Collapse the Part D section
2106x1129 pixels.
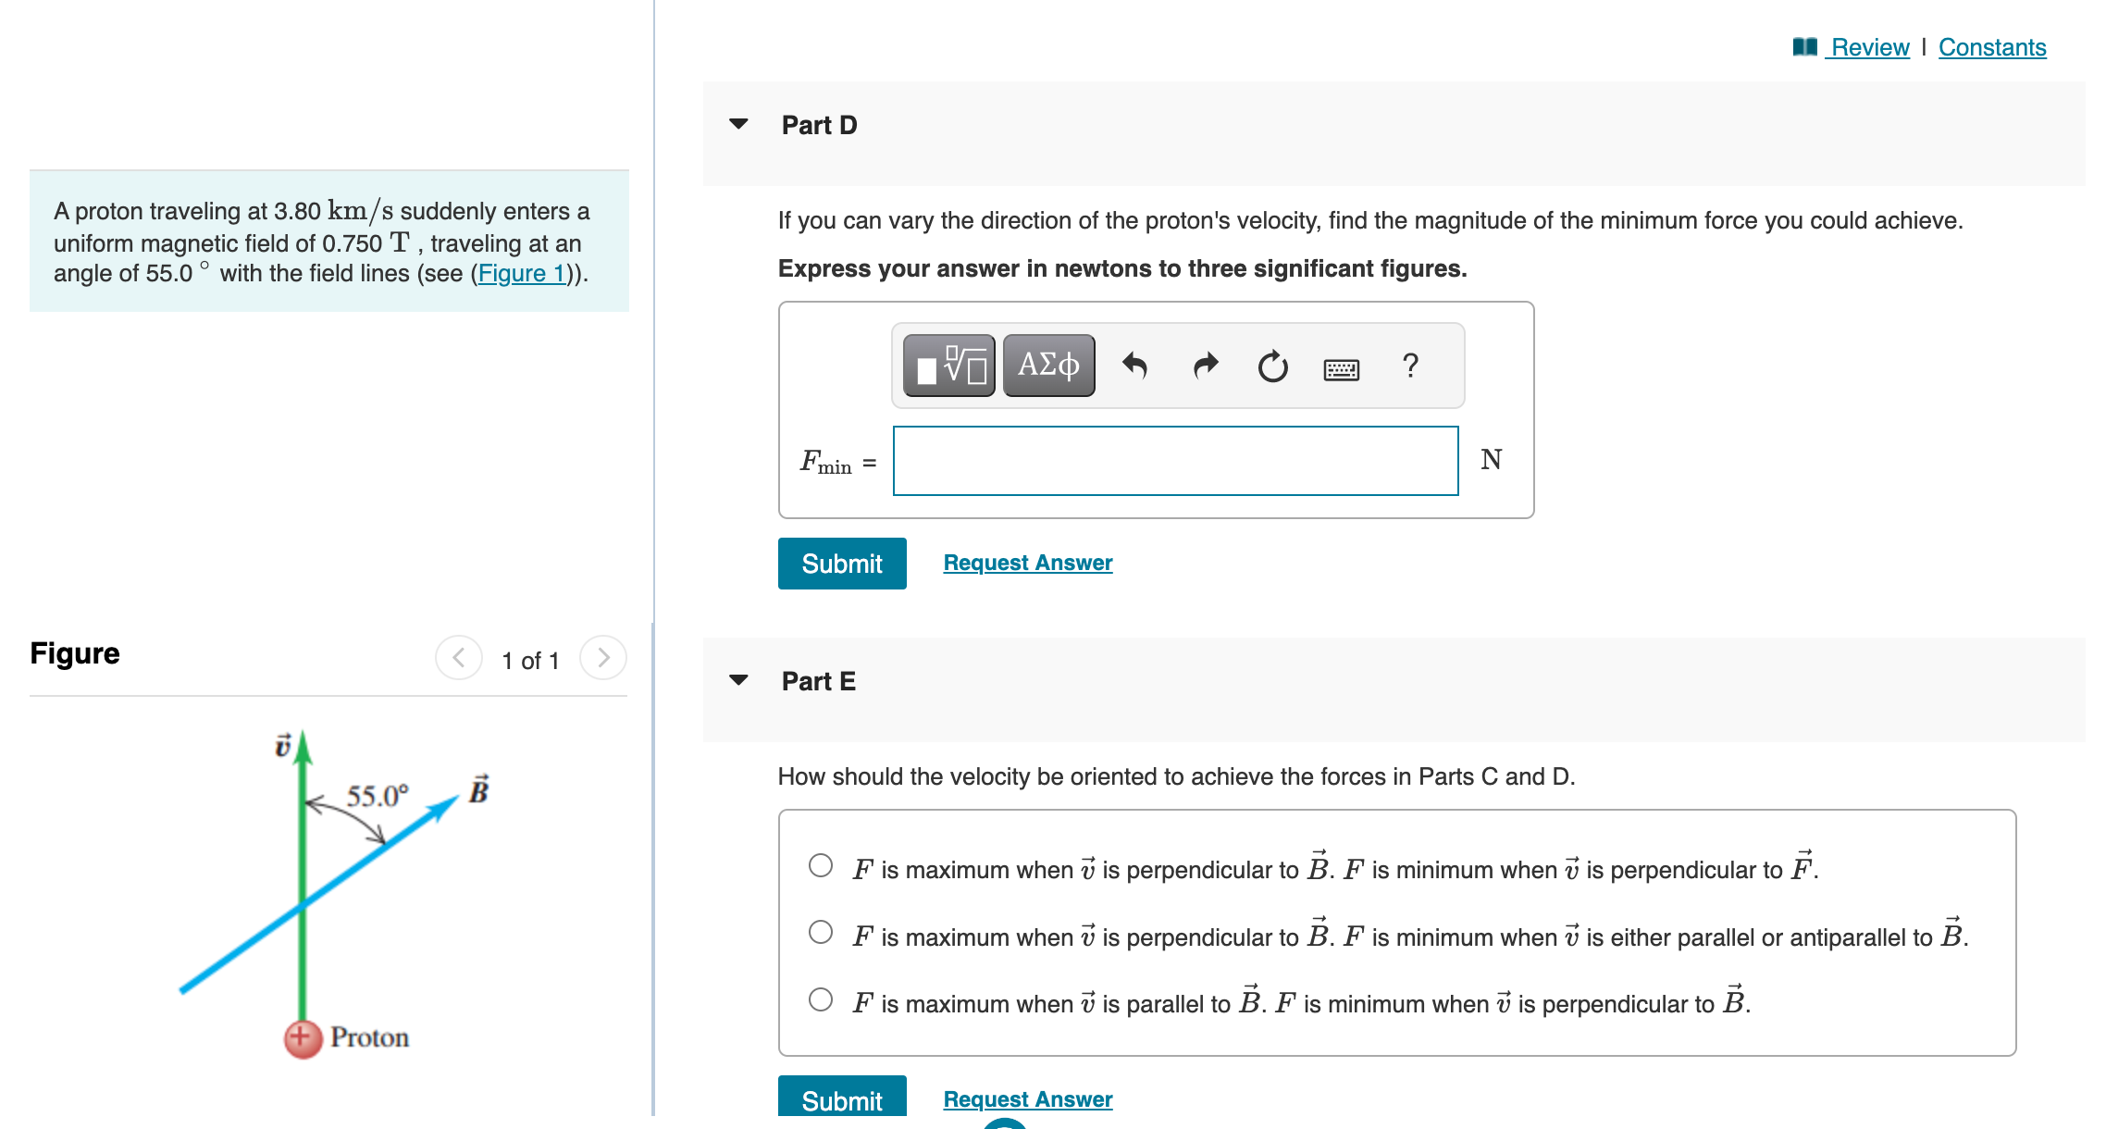pos(737,123)
